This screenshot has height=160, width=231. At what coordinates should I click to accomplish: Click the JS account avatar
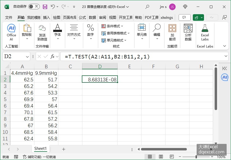pyautogui.click(x=172, y=7)
